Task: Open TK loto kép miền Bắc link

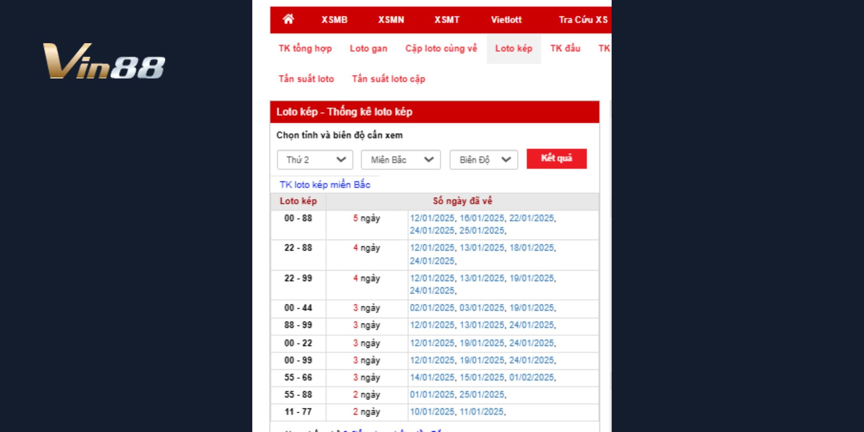Action: pyautogui.click(x=325, y=185)
